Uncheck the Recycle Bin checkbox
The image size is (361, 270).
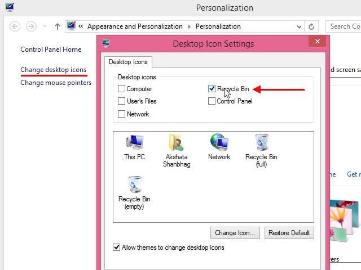[212, 89]
